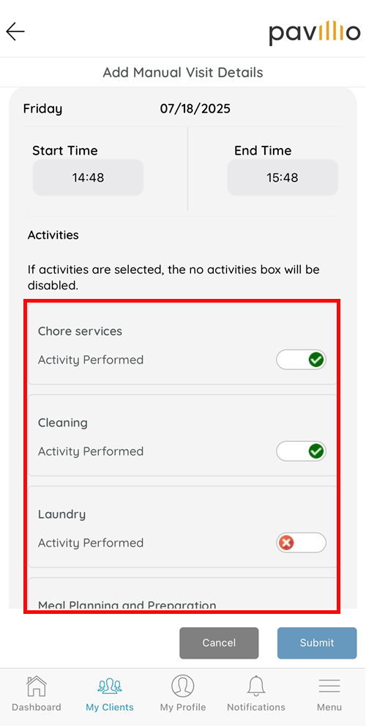
Task: Submit the manual visit details
Action: pyautogui.click(x=317, y=642)
